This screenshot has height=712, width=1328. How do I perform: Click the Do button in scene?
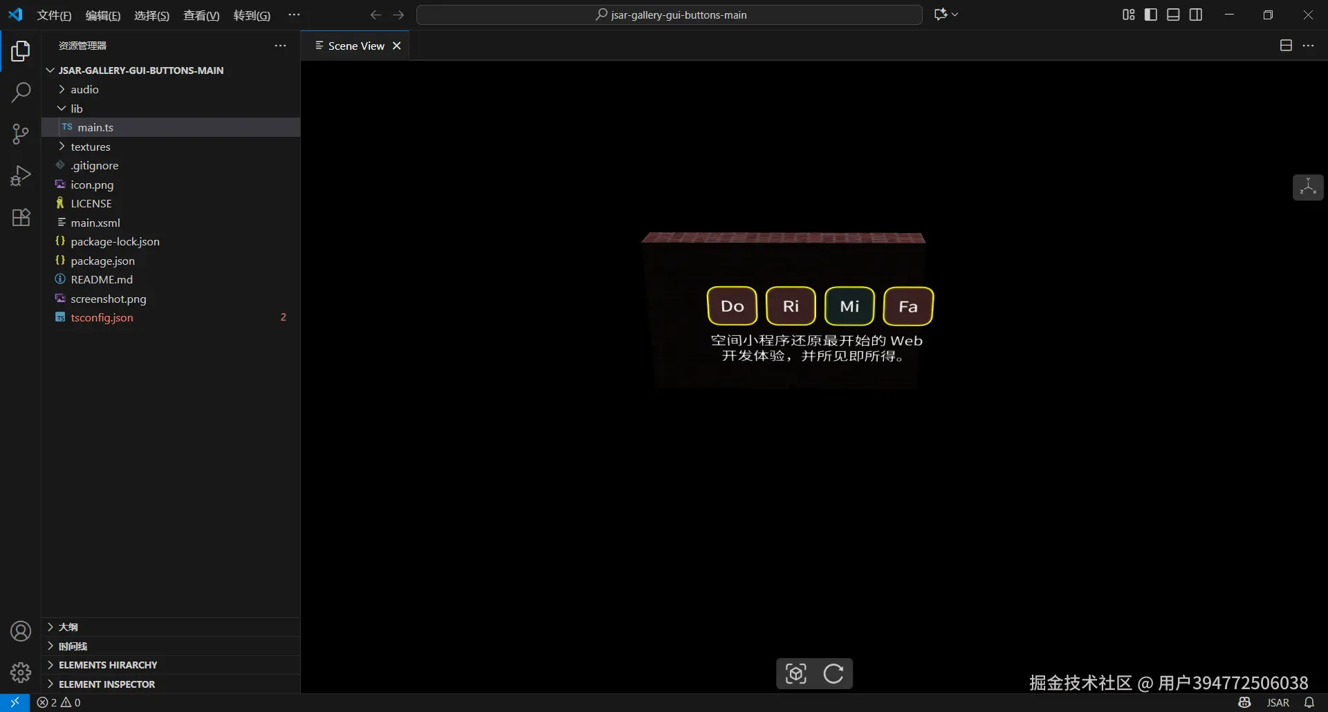click(732, 306)
